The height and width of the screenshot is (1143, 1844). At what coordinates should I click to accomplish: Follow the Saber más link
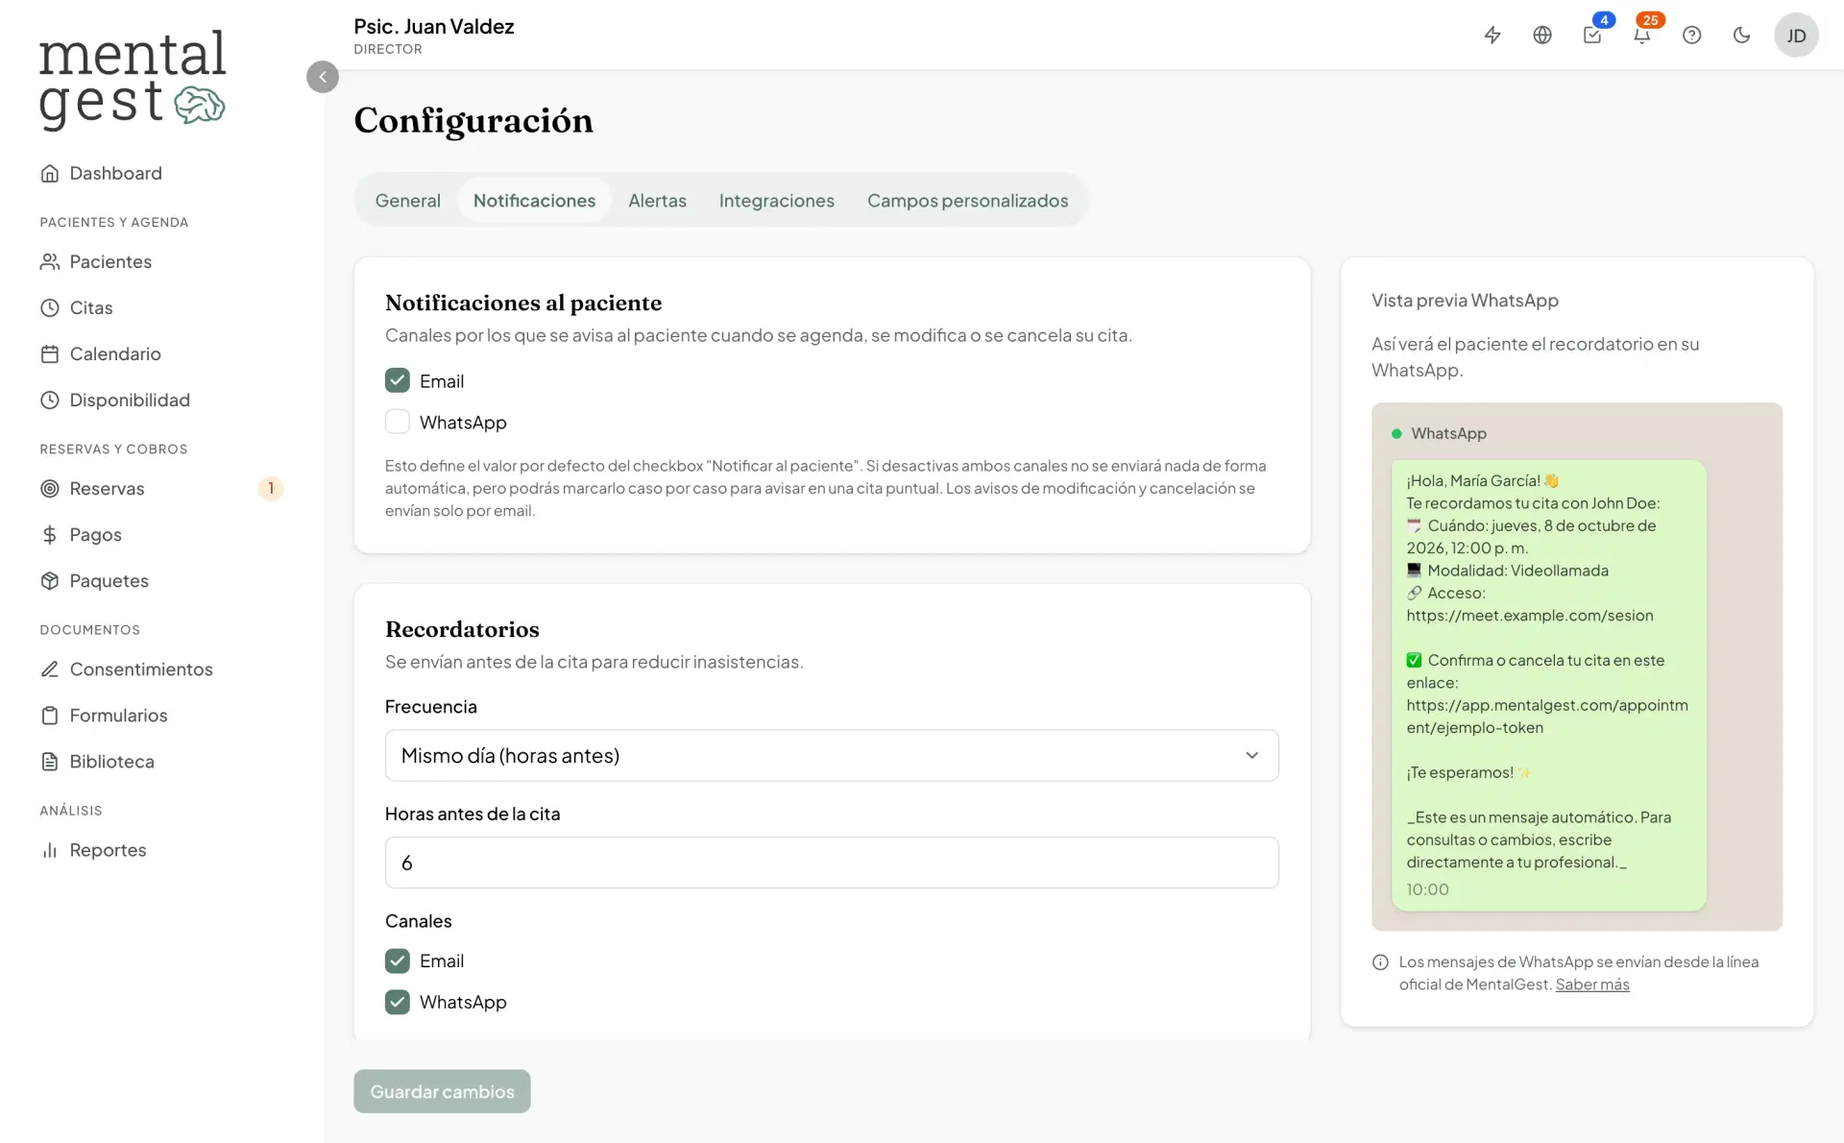(1592, 984)
